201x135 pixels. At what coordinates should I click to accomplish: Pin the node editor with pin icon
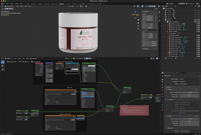[x=93, y=58]
